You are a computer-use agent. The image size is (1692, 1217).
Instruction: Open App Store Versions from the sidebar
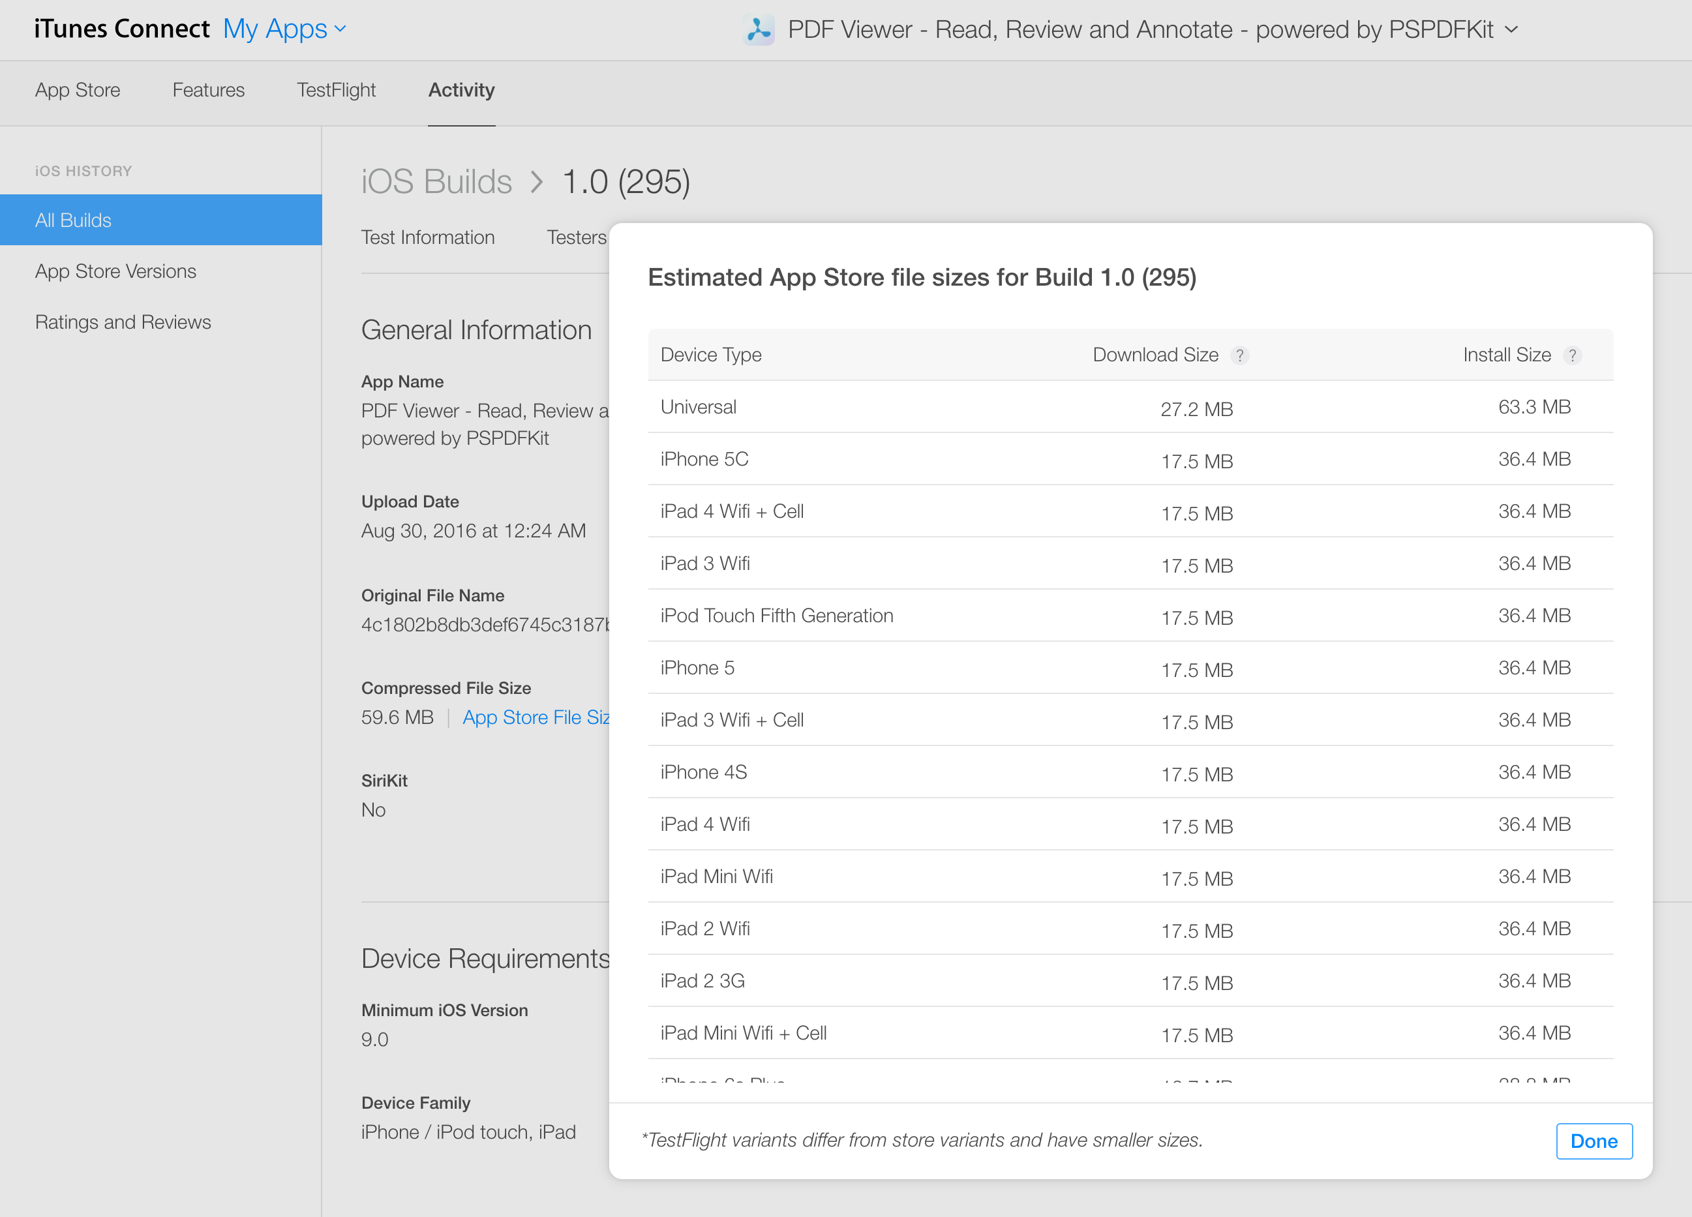click(x=115, y=271)
